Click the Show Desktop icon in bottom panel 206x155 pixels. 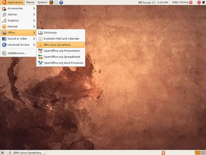click(x=3, y=152)
